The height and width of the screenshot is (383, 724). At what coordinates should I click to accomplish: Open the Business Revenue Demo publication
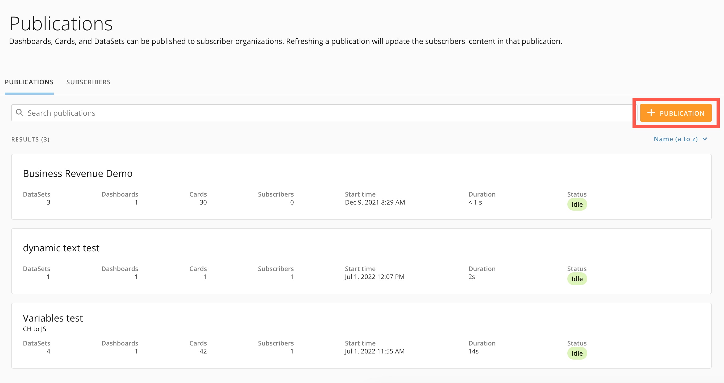[x=78, y=173]
